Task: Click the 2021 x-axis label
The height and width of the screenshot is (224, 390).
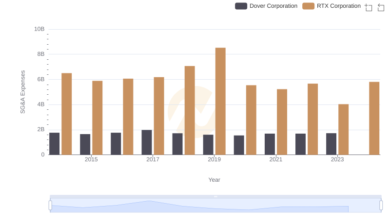Action: [x=276, y=159]
